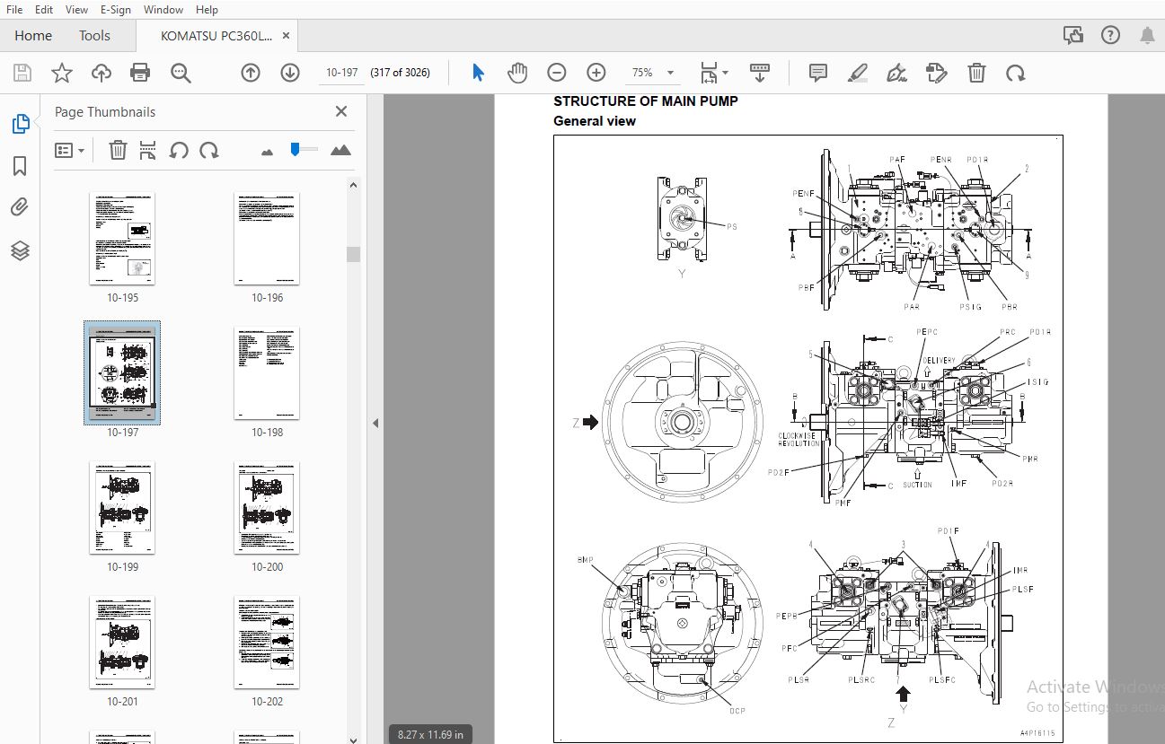Zoom in with the plus button

coord(596,73)
